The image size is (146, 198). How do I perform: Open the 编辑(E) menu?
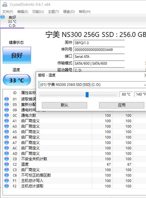[23, 12]
